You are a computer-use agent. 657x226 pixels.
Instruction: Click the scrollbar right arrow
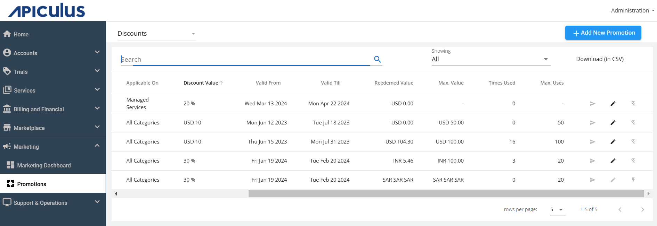point(648,193)
